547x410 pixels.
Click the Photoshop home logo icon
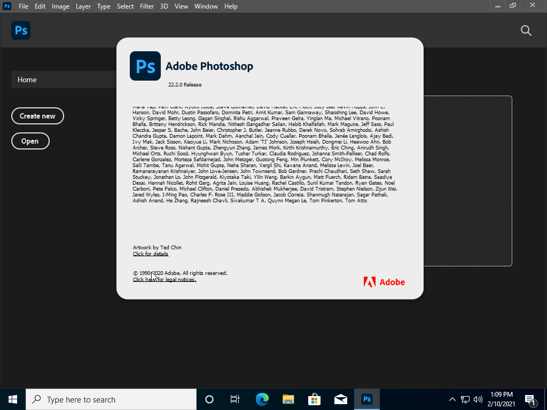click(21, 30)
